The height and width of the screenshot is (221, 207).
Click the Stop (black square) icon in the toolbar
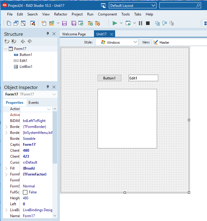coord(148,23)
